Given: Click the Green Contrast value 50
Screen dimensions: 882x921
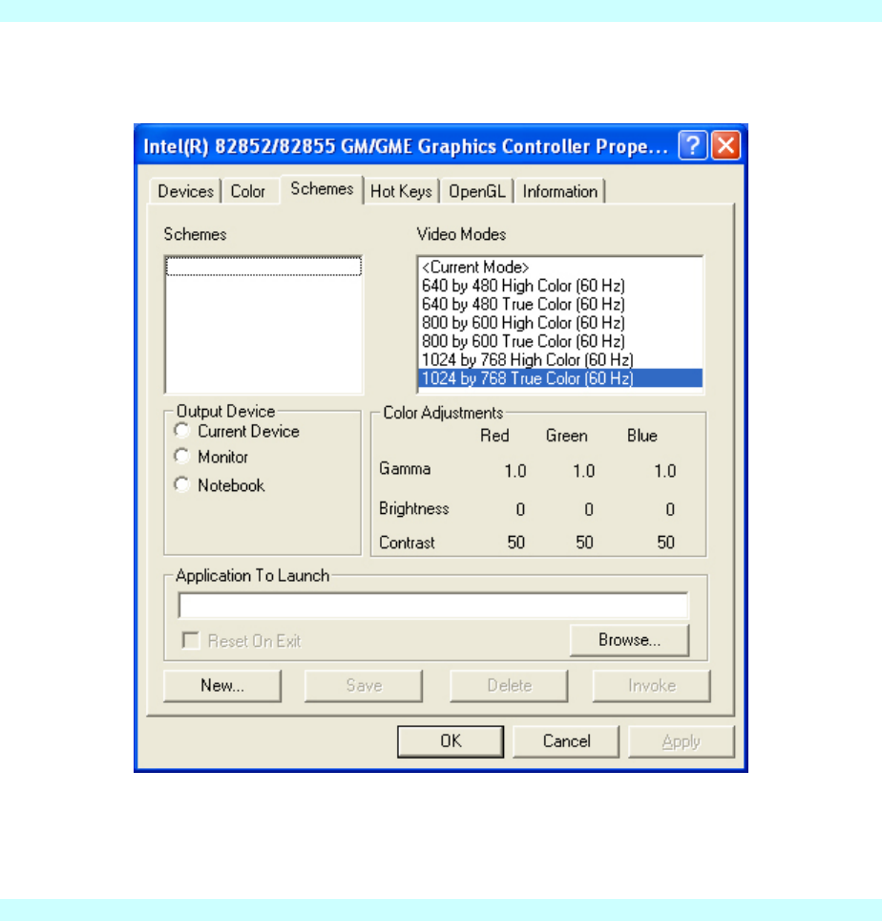Looking at the screenshot, I should (x=584, y=542).
